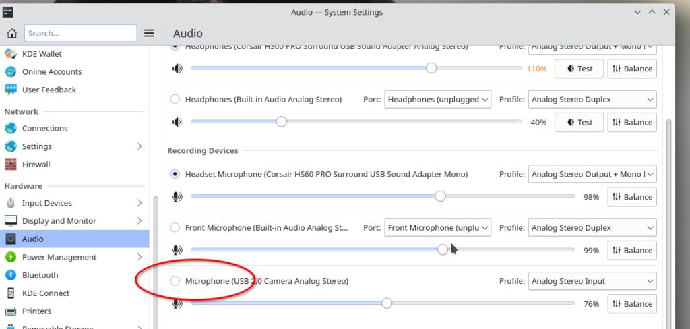Mute Built-in Audio headphones via speaker icon
This screenshot has height=329, width=690.
tap(177, 122)
